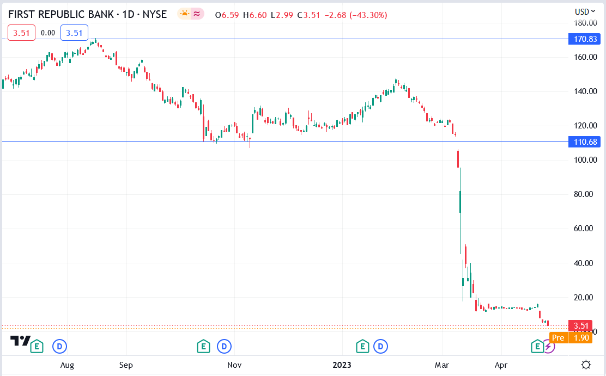Click the pink approximate-equals data indicator
Screen dimensions: 606x376
tap(197, 15)
